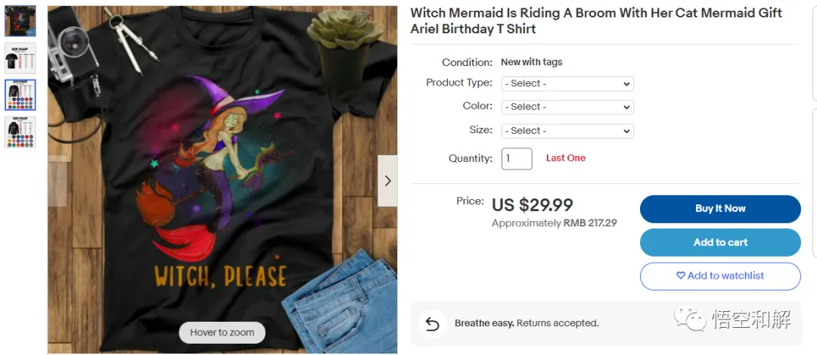Click the Hover to zoom pill

[x=222, y=332]
